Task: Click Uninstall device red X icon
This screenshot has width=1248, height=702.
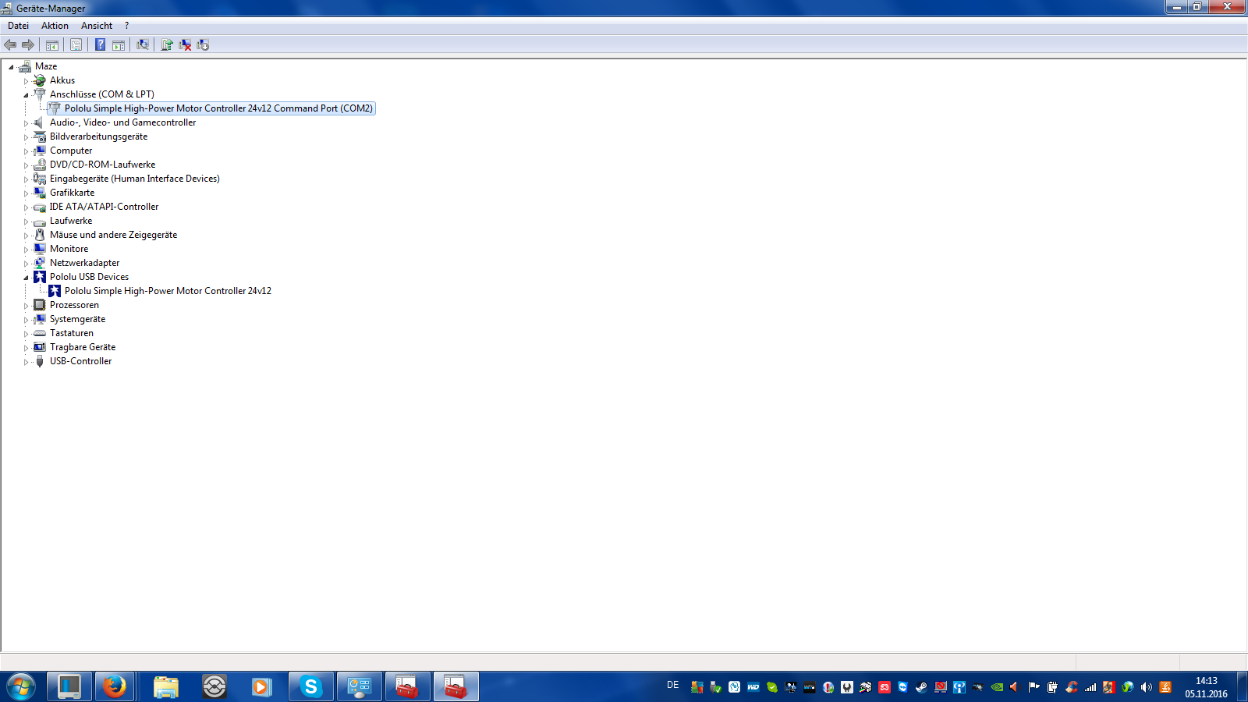Action: [185, 45]
